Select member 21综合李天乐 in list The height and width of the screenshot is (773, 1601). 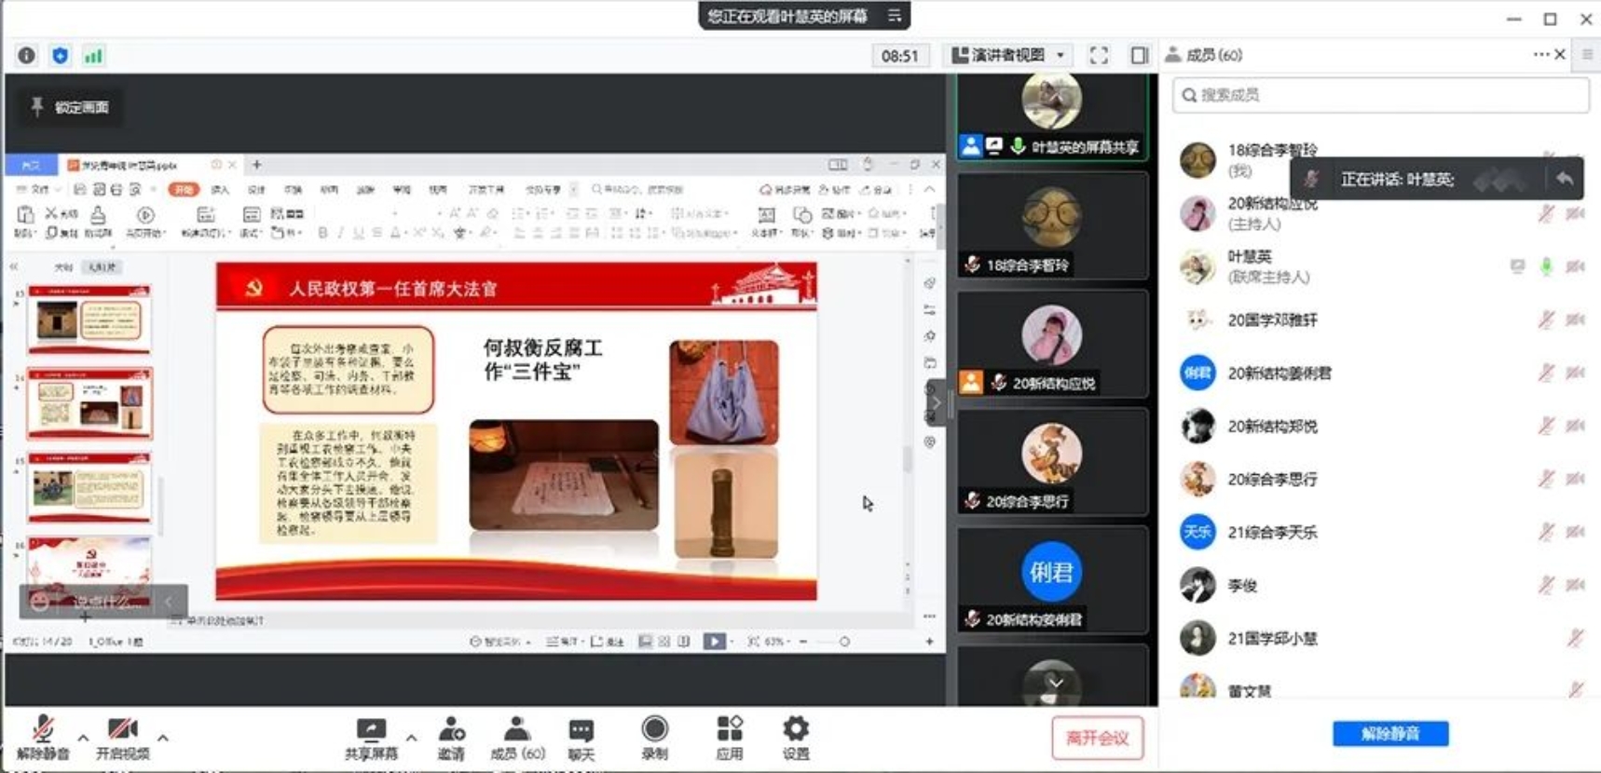pyautogui.click(x=1380, y=532)
